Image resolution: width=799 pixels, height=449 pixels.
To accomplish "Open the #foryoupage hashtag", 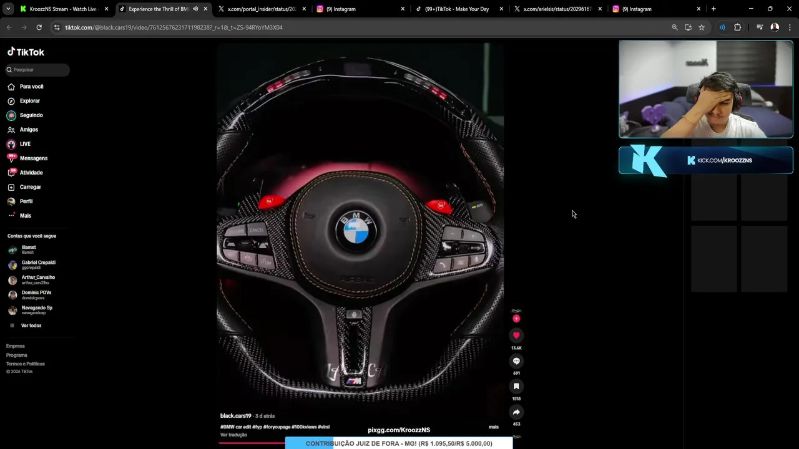I will [x=277, y=427].
